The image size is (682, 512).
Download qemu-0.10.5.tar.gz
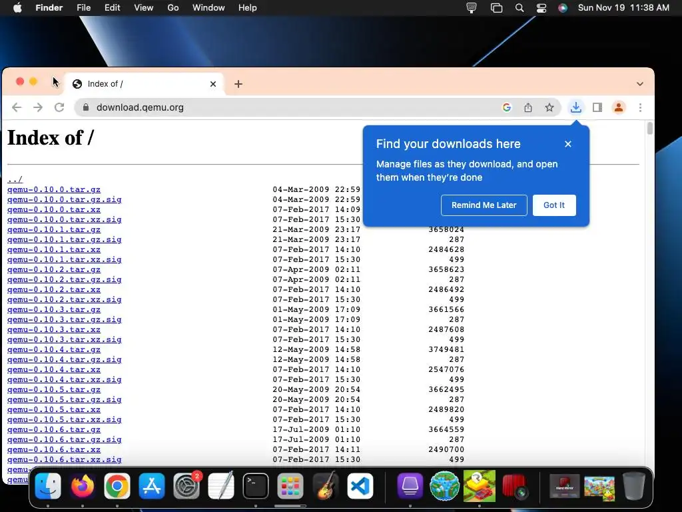[54, 389]
